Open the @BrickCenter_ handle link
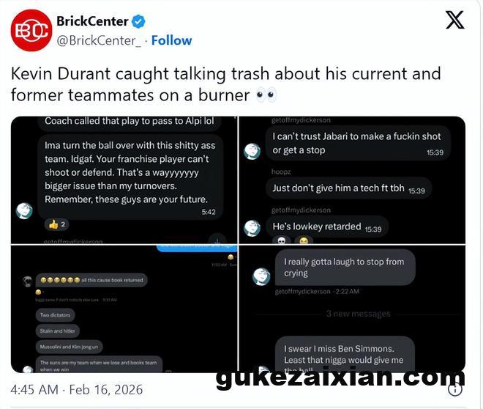483x409 pixels. 98,40
